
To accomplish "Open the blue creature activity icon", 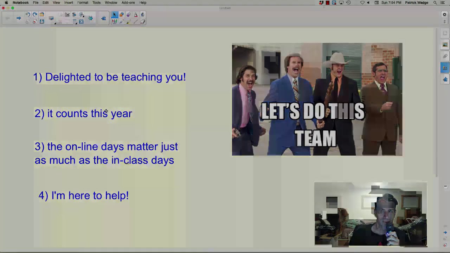I will click(x=90, y=18).
